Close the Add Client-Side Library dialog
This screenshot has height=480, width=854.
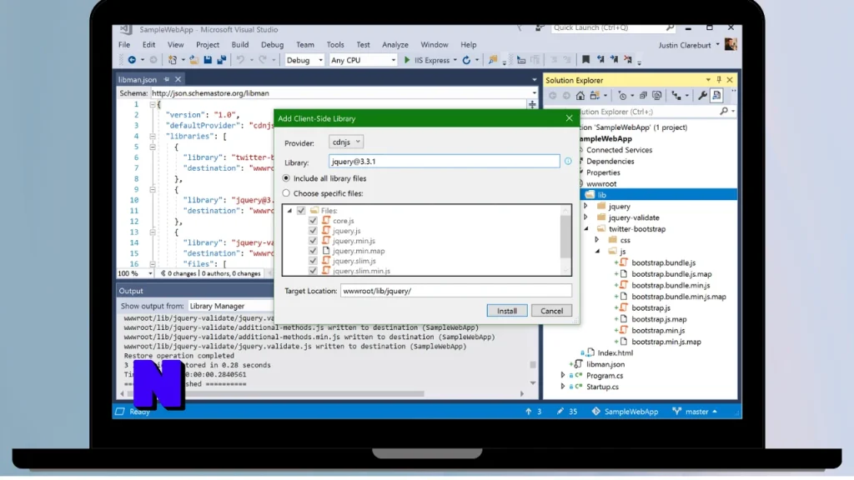point(569,118)
